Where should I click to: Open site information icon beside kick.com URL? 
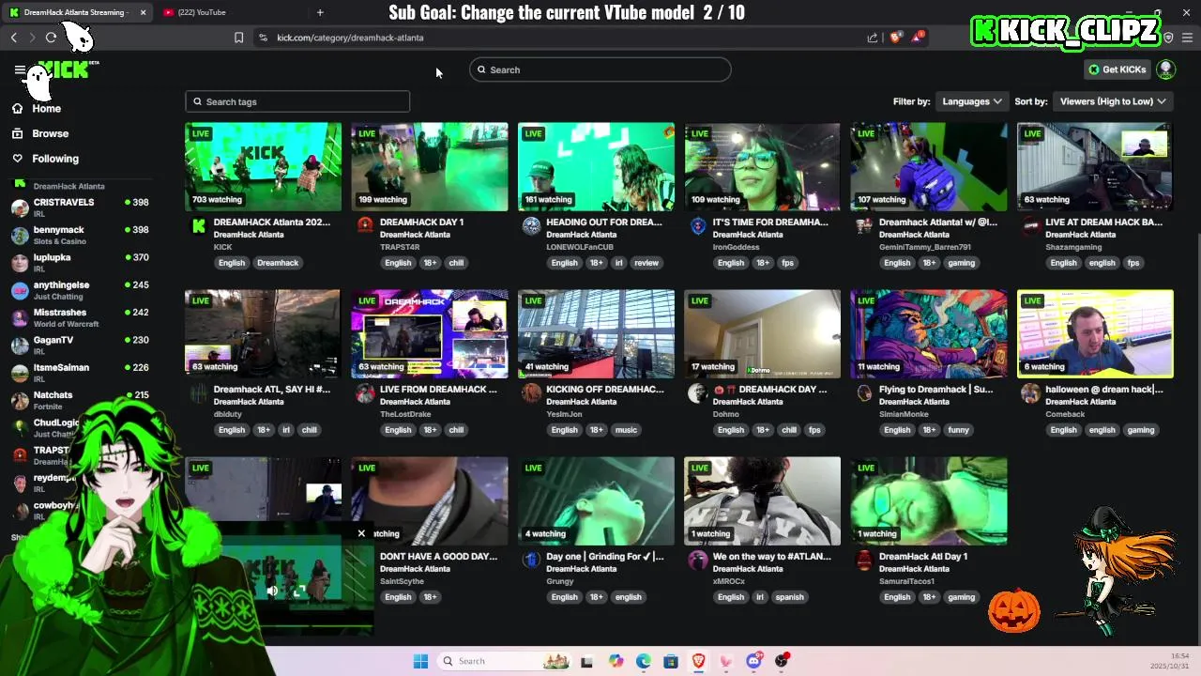[263, 38]
